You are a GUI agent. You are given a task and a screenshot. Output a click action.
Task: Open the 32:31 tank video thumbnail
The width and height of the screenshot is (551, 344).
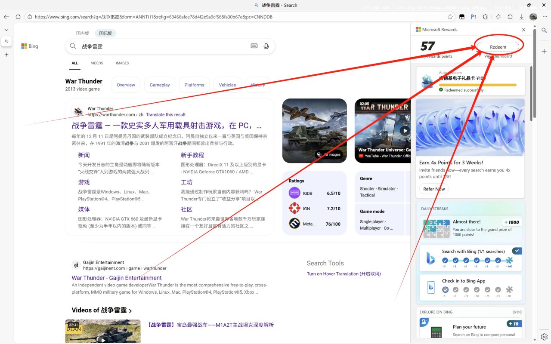[103, 331]
